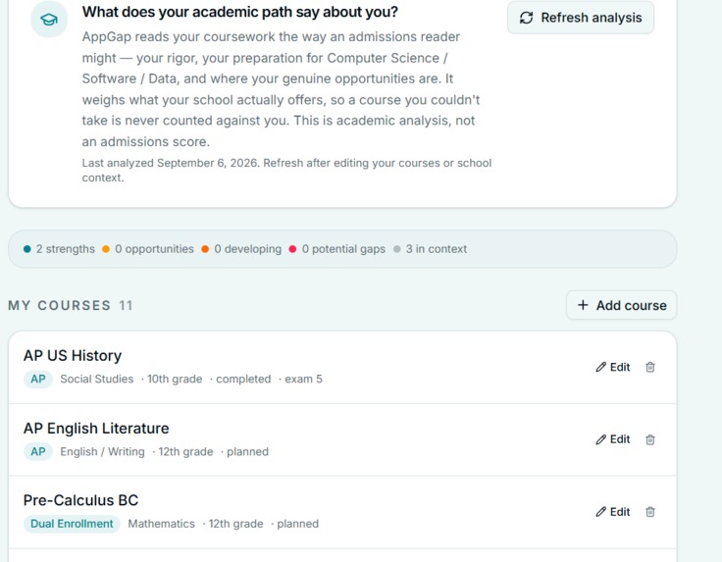
Task: Click the Pre-Calculus BC course title
Action: (x=80, y=500)
